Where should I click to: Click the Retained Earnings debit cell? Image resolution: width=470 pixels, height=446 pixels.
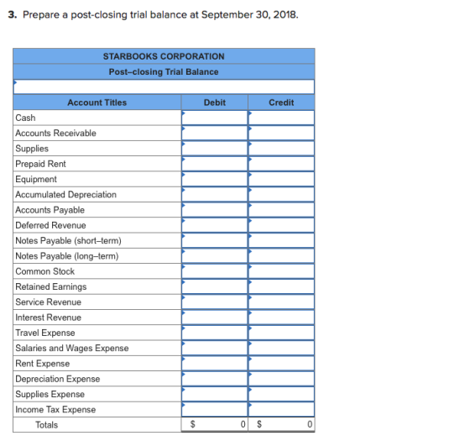214,286
